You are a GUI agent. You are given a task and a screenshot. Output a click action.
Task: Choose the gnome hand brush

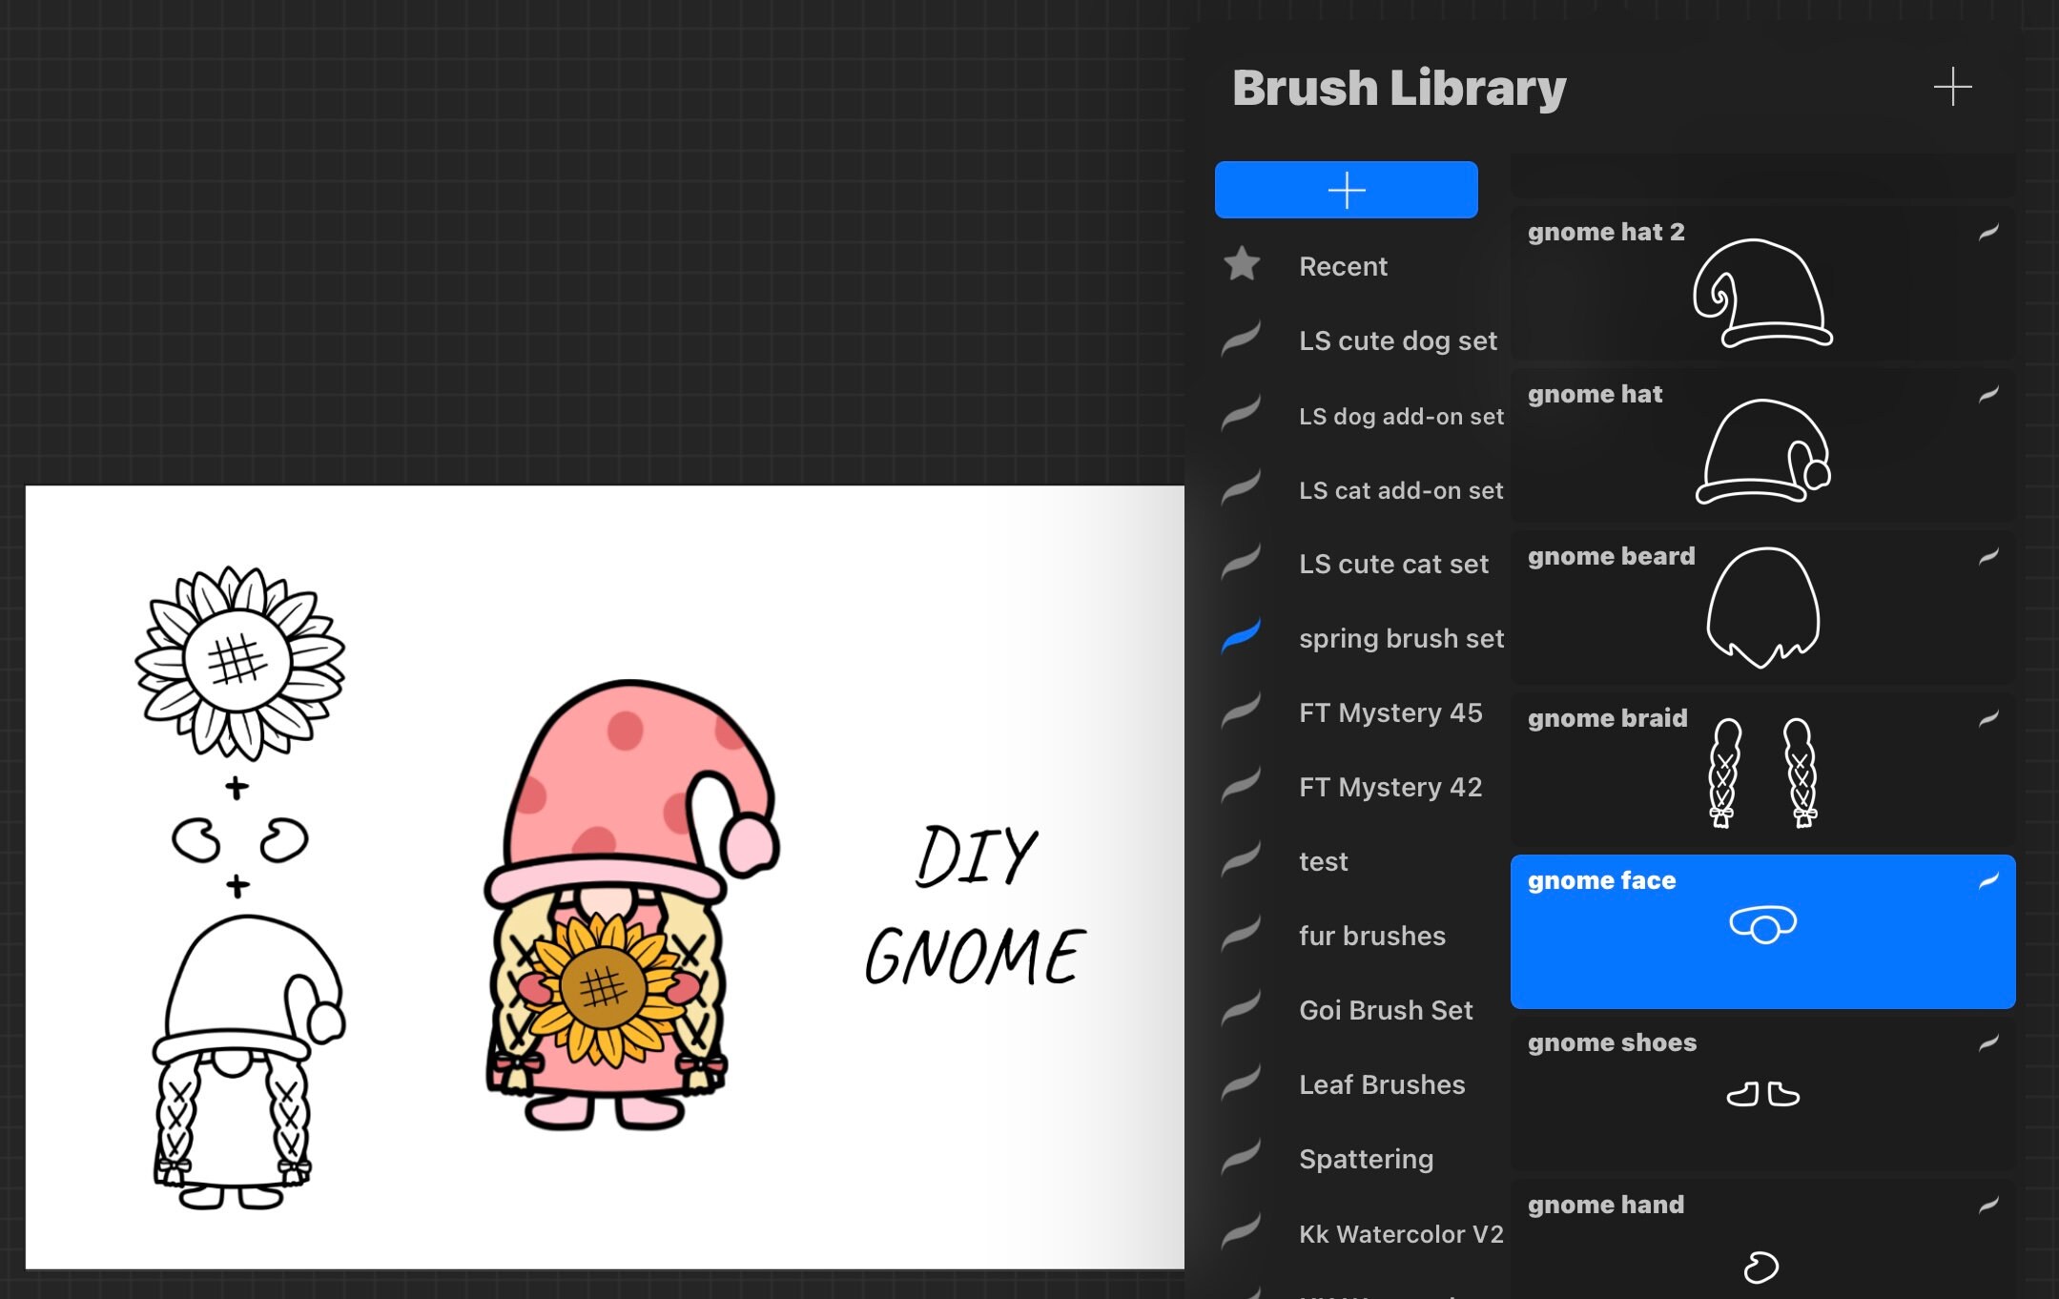[x=1762, y=1240]
